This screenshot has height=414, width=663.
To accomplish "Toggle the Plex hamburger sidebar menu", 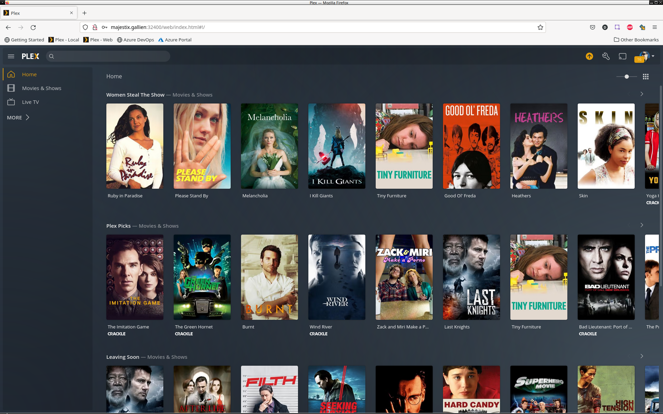I will coord(11,56).
